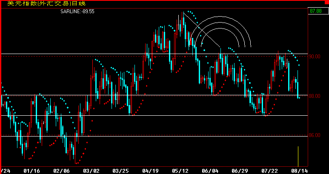Select the outermost white arc drawing
The height and width of the screenshot is (174, 329).
pos(220,16)
